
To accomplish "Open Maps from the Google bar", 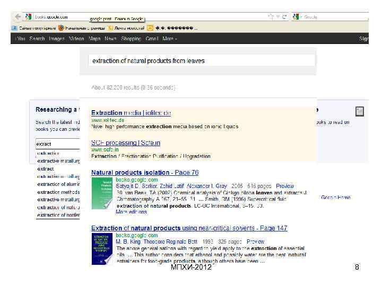I will 94,39.
